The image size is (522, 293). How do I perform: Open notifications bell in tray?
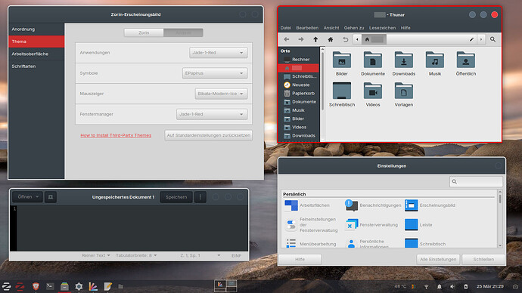click(x=439, y=286)
